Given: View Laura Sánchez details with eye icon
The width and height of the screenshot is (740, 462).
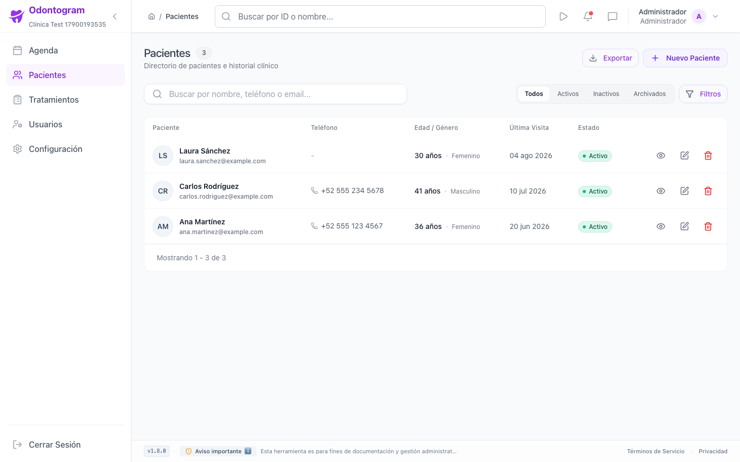Looking at the screenshot, I should (661, 156).
